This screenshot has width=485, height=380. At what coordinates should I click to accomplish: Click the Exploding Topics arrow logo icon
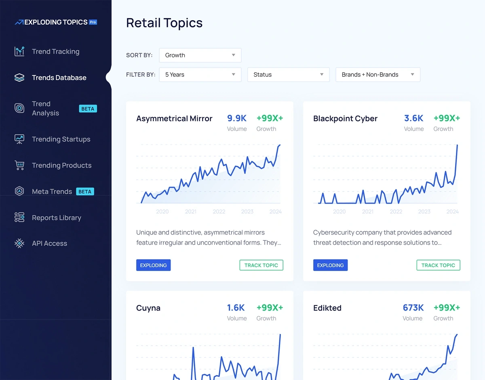19,23
